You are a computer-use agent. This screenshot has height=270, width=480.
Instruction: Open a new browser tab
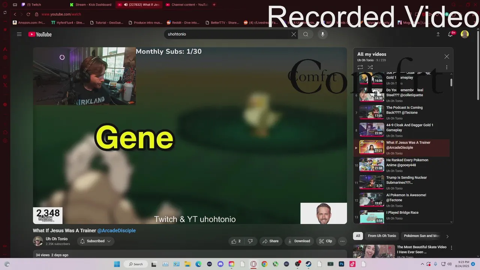214,4
